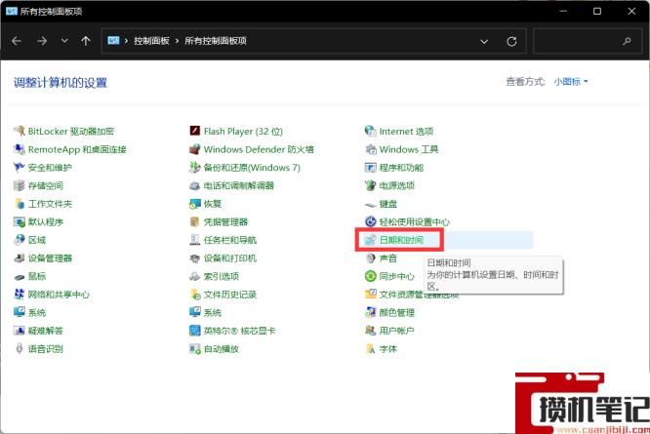Open 轻松使用设置中心

point(414,222)
